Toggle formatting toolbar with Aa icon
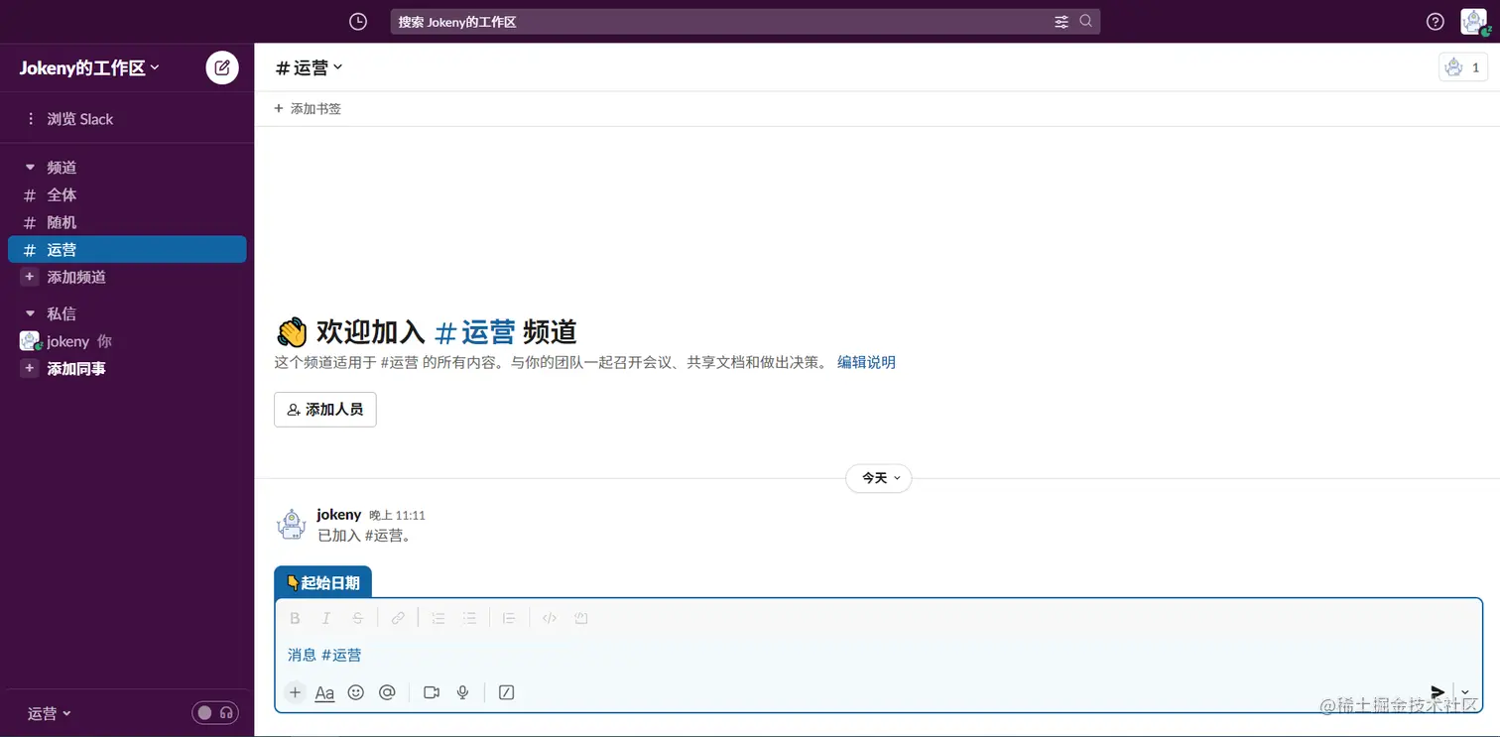Screen dimensions: 1500x737 (324, 693)
